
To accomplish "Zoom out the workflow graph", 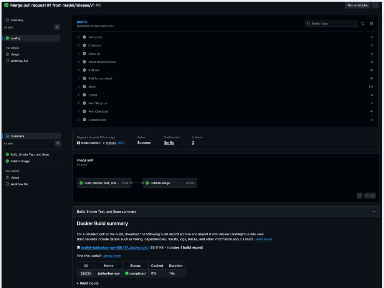I will (367, 196).
